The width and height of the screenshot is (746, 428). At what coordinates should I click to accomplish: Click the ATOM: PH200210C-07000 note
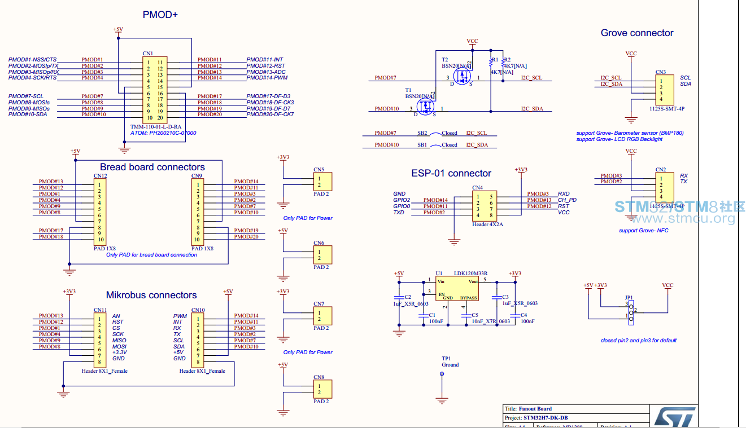[163, 133]
